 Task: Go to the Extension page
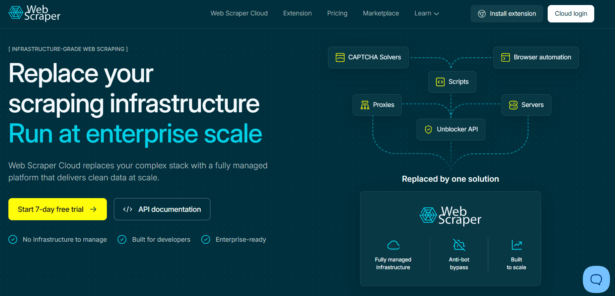point(297,13)
